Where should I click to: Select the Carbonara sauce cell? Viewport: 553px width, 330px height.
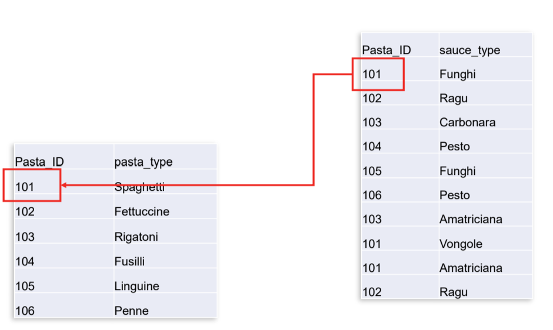(467, 122)
